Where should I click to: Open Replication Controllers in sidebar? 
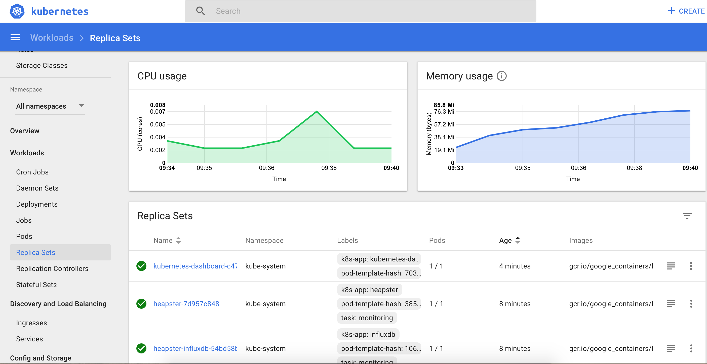52,268
